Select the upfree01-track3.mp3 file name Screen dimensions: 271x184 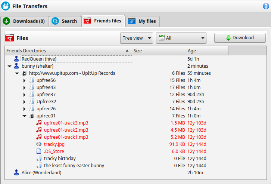66,123
